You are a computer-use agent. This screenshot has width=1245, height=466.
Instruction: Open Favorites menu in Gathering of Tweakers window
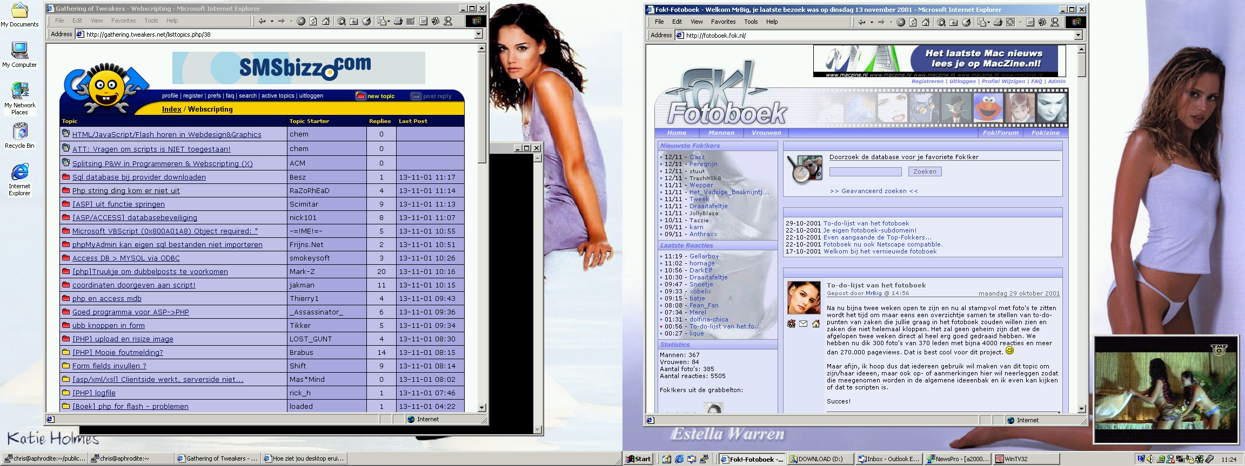click(123, 20)
